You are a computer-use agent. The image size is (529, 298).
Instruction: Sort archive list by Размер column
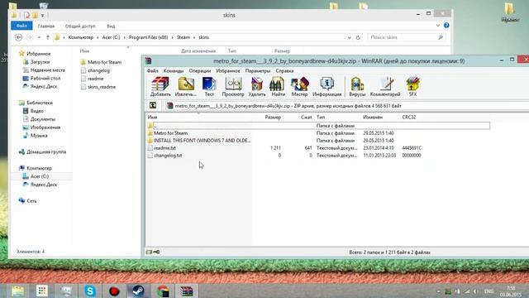pos(273,118)
